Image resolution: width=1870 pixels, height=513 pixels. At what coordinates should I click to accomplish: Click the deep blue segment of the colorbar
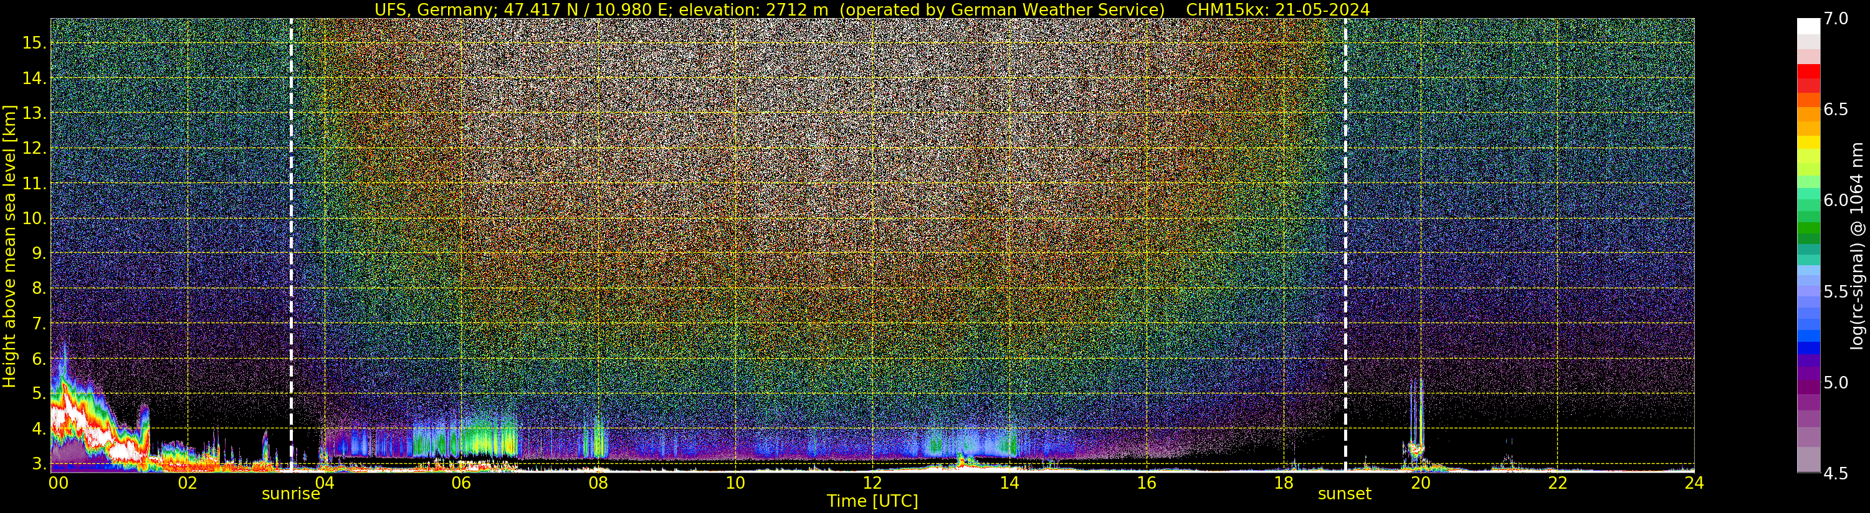tap(1808, 347)
